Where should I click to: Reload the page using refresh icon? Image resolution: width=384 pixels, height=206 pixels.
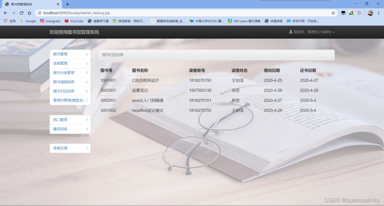pyautogui.click(x=21, y=13)
